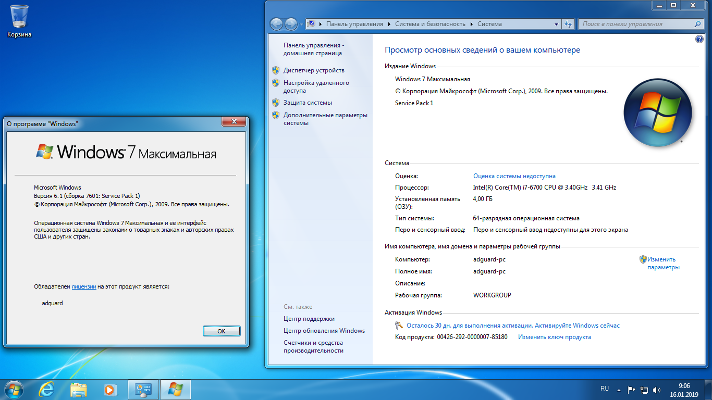Click the large Windows logo in System window
This screenshot has height=400, width=712.
pyautogui.click(x=658, y=112)
